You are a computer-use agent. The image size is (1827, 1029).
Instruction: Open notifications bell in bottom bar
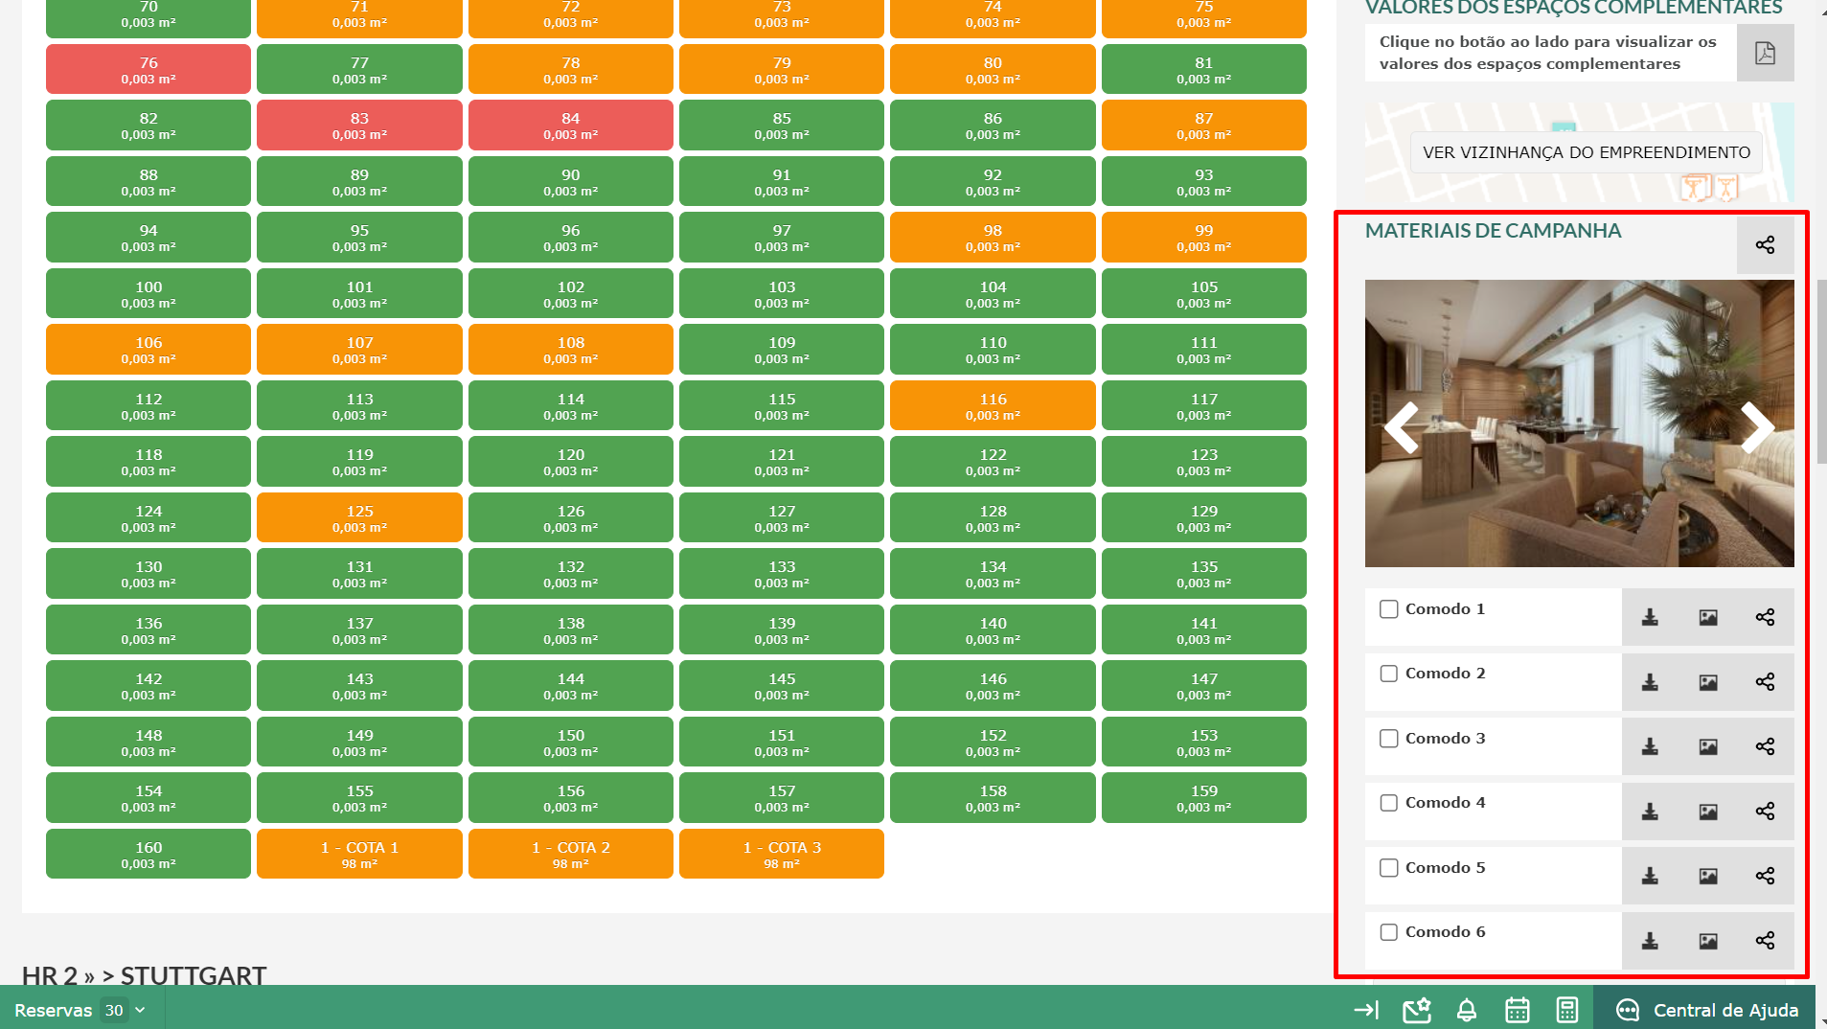[1467, 1010]
